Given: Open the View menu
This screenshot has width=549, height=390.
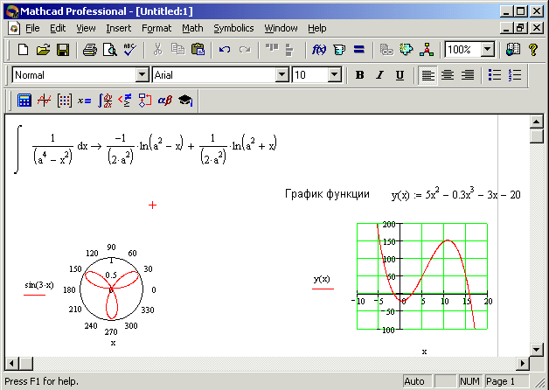Looking at the screenshot, I should tap(87, 28).
